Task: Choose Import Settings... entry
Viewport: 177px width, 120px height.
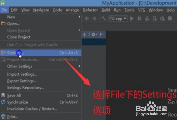Action: click(41, 74)
